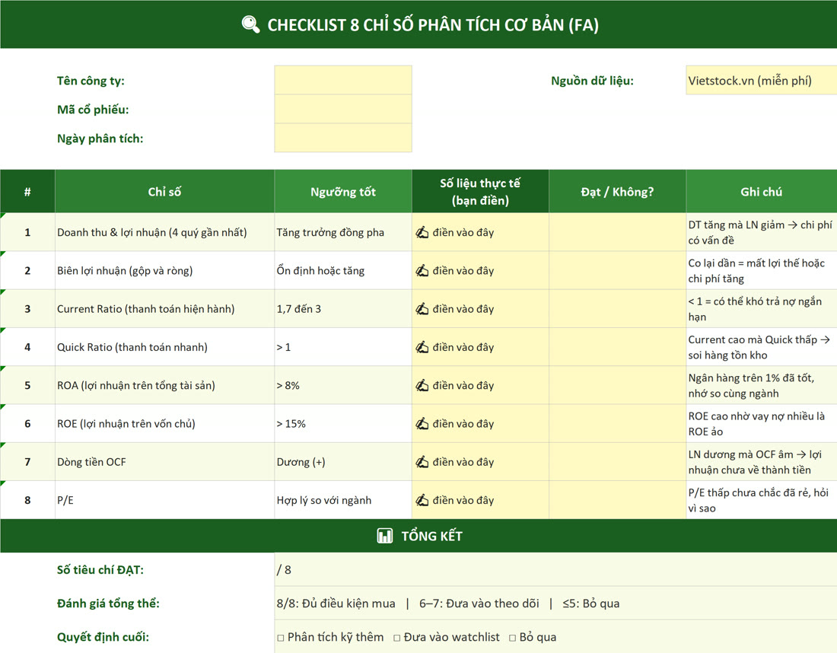Click the 'Dương (+)' threshold cell
The height and width of the screenshot is (653, 837).
(x=343, y=462)
